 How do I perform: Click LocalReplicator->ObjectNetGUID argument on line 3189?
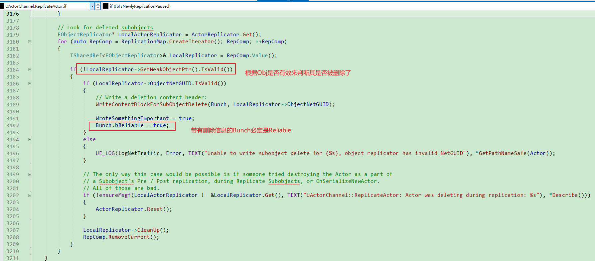(281, 104)
